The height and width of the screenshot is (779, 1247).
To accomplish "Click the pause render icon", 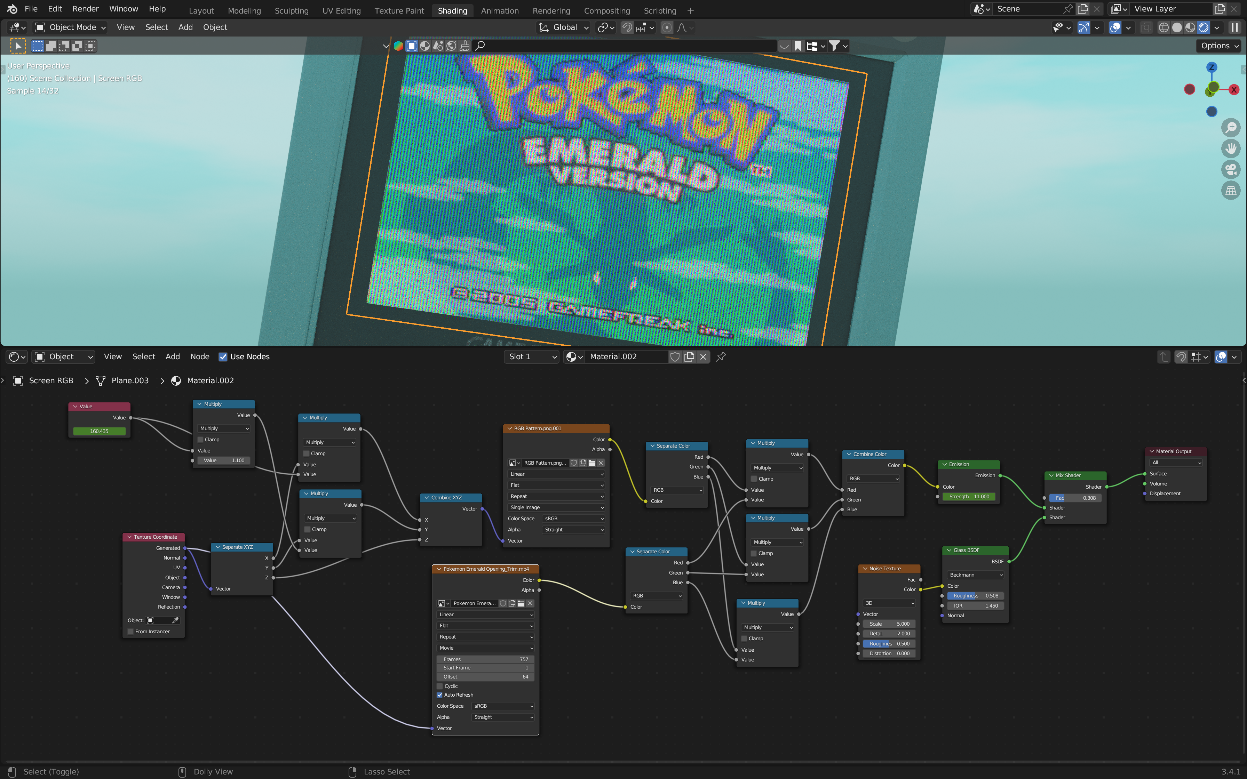I will click(x=1234, y=27).
